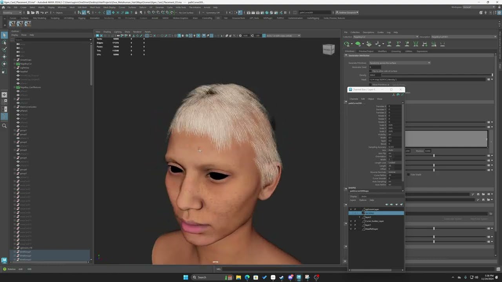
Task: Expand the group1 node in the Outliner
Action: (x=15, y=130)
